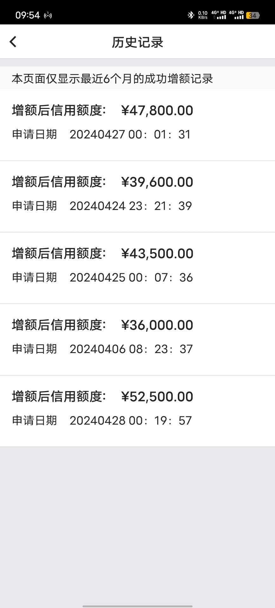The image size is (275, 608).
Task: Tap the back arrow icon
Action: click(x=13, y=42)
